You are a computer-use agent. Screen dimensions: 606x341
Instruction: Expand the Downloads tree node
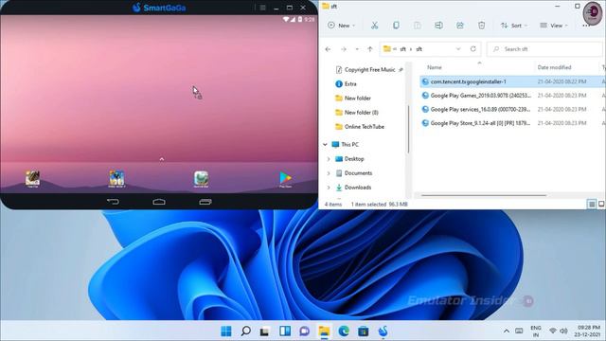click(329, 188)
